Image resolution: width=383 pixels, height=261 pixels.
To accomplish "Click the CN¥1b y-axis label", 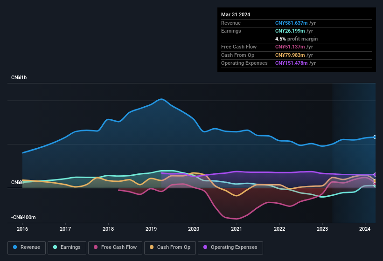I will [19, 77].
